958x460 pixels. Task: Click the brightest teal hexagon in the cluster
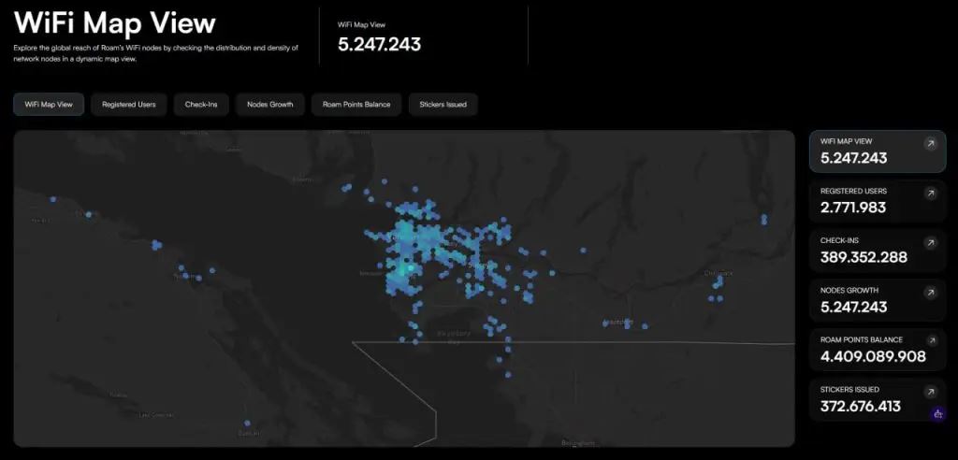(412, 267)
